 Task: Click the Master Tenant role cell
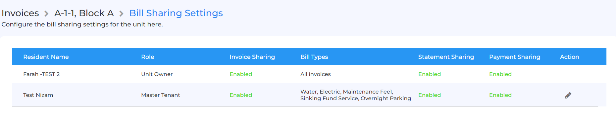(161, 95)
